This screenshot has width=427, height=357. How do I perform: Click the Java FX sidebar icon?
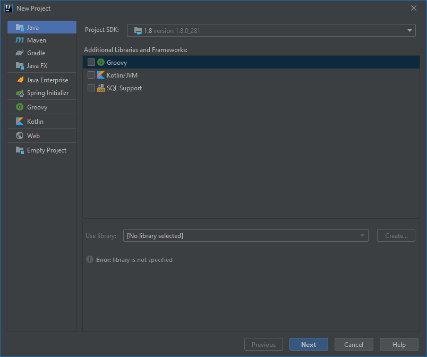(x=20, y=66)
